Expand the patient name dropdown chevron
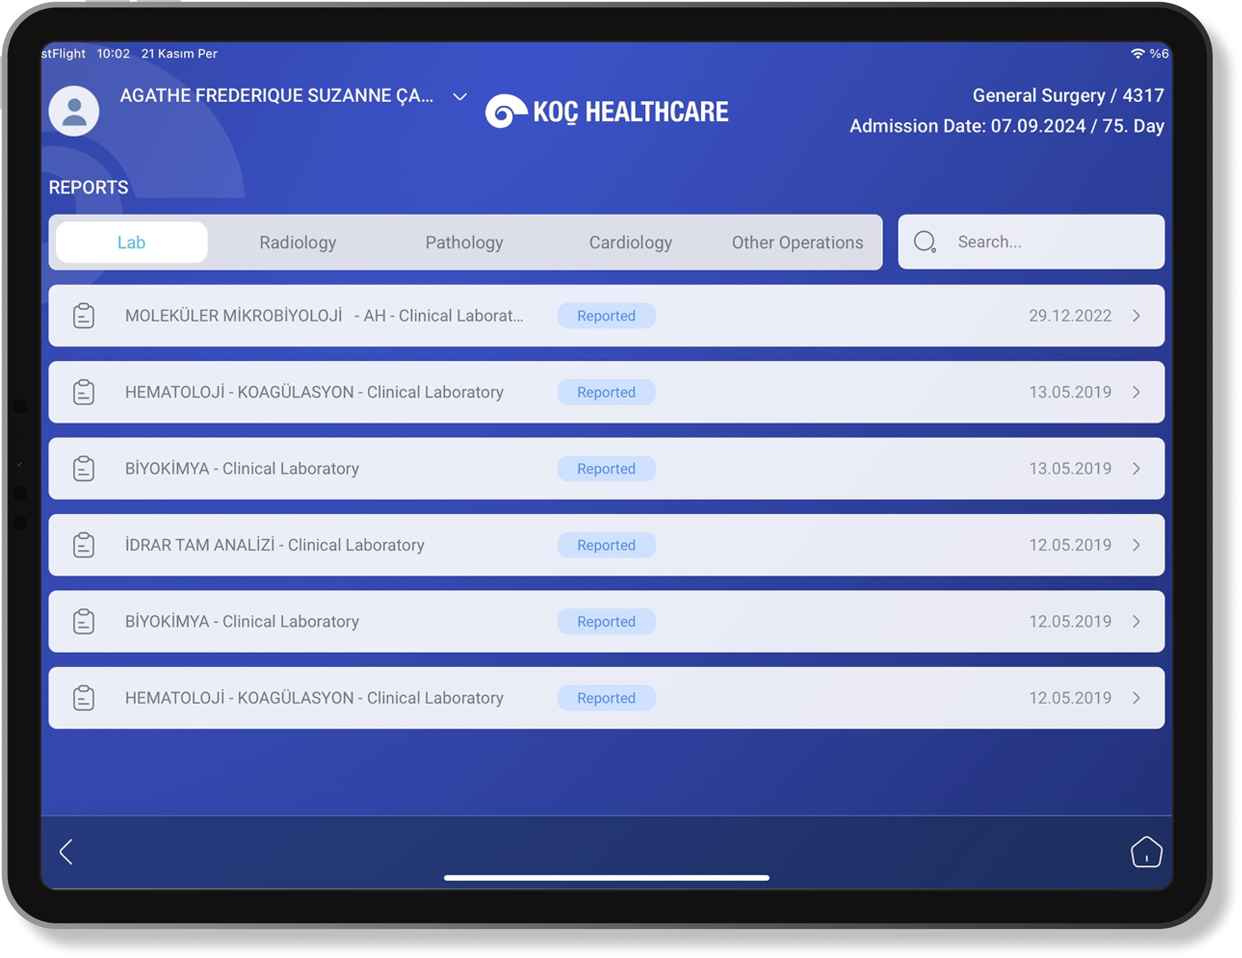The width and height of the screenshot is (1242, 958). pos(459,97)
